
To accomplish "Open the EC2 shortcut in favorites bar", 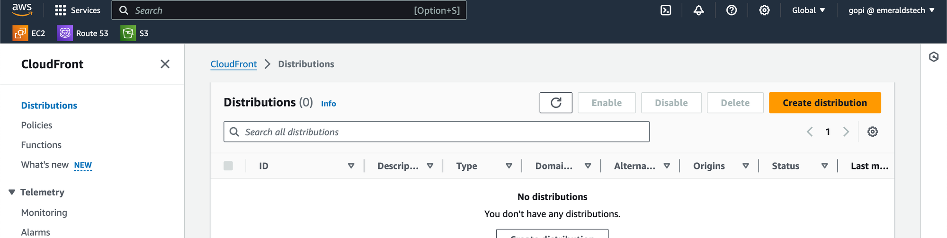I will (29, 33).
